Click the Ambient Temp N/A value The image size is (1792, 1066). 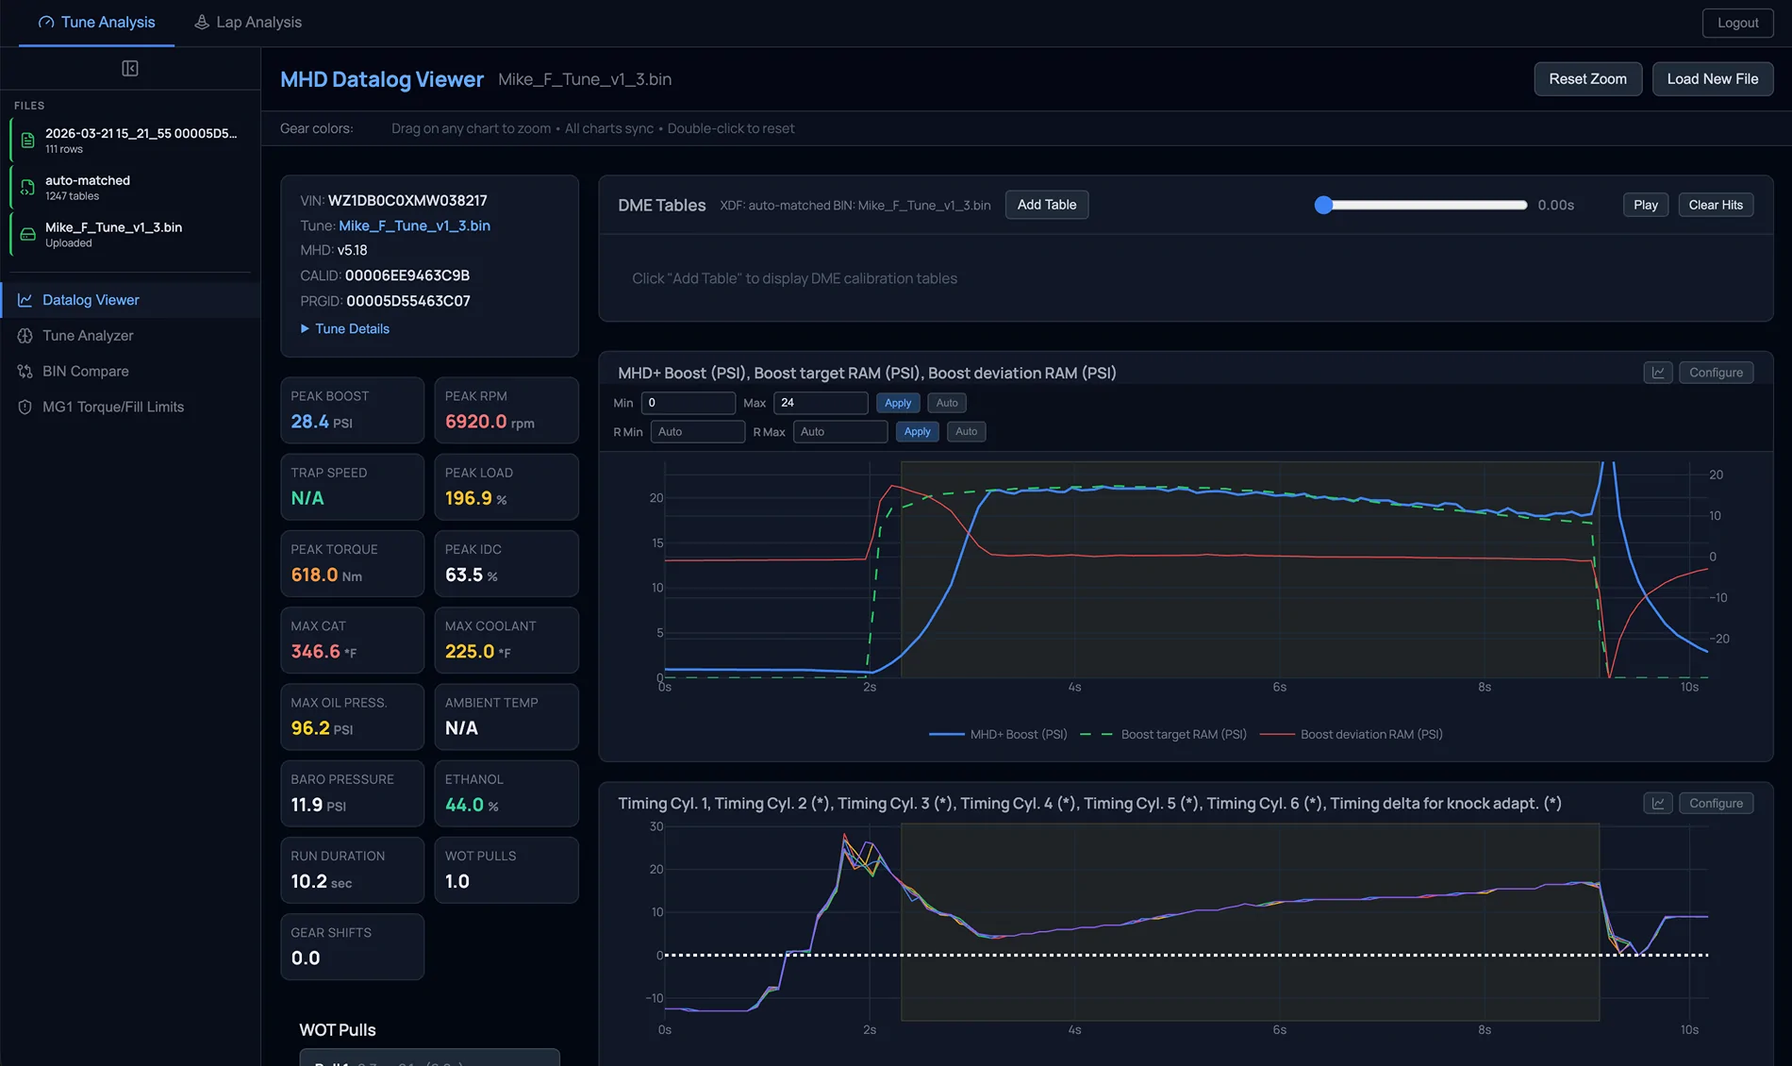[461, 728]
